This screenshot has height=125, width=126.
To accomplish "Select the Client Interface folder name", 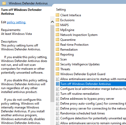I will [71, 15].
